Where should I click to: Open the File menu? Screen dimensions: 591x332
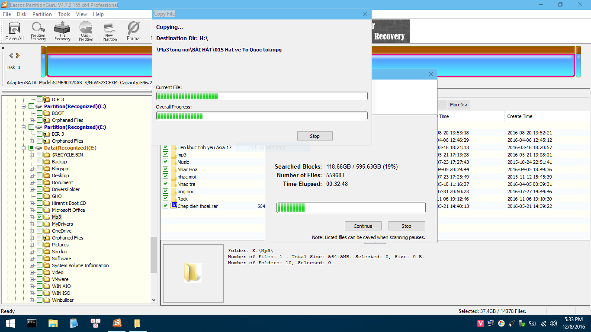coord(7,14)
